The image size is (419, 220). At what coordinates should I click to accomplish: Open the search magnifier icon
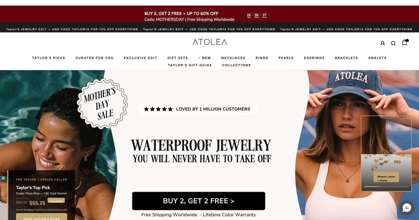point(393,43)
